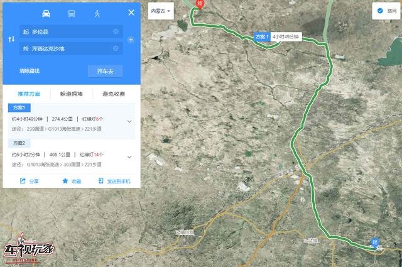Switch to 避免收费 tab

pos(114,94)
